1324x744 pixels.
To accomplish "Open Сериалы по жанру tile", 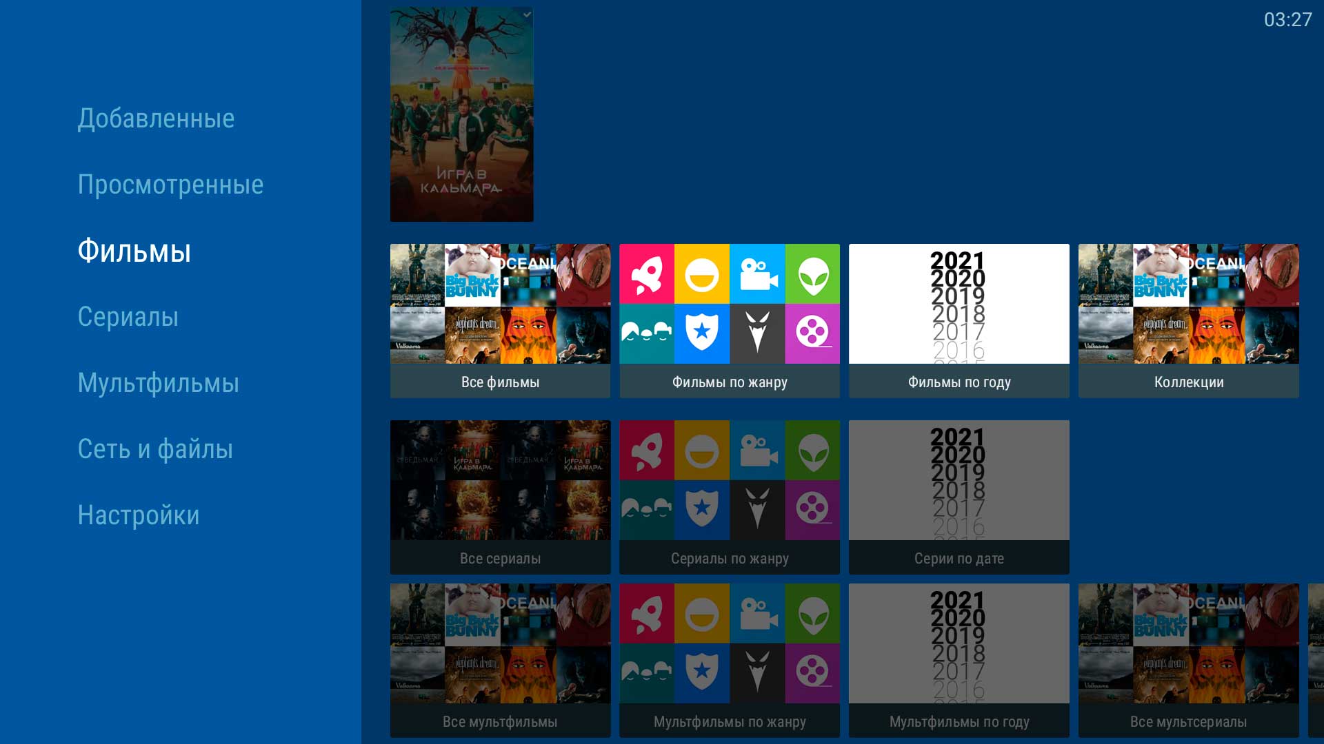I will coord(729,497).
